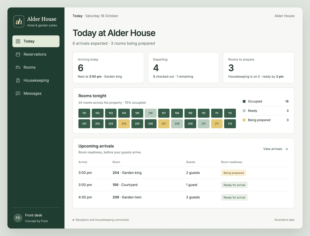Viewport: 310px width, 236px height.
Task: Click the '4:30 pm' arrival time
Action: click(x=85, y=197)
